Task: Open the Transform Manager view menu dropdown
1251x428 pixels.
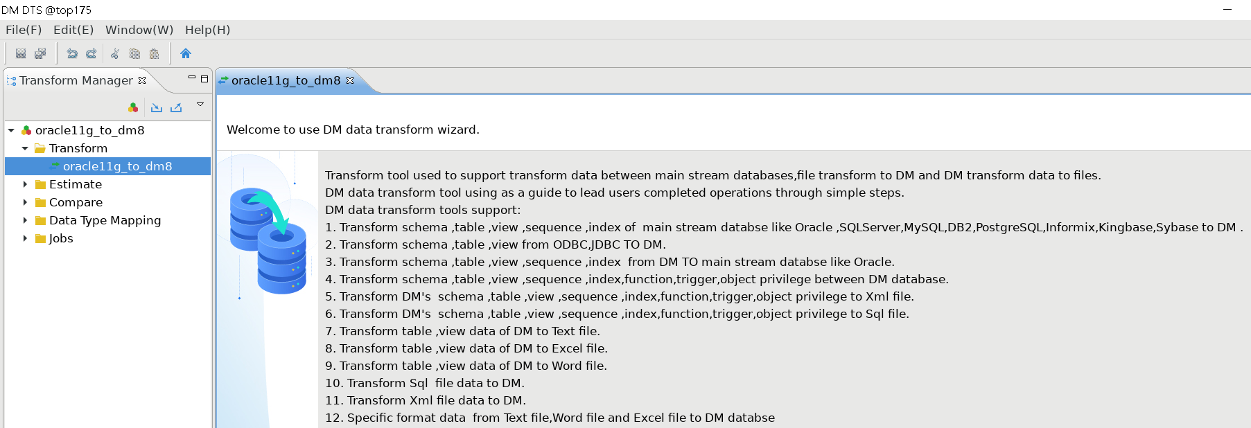Action: 200,105
